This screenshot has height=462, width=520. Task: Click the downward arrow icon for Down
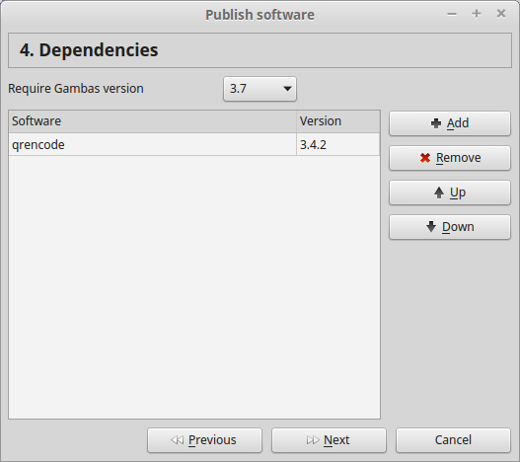coord(431,227)
